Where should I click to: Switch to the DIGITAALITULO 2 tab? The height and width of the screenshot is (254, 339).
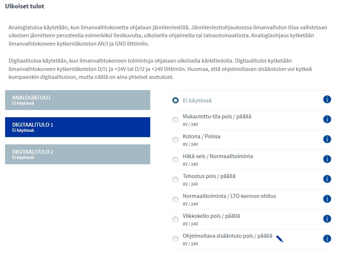pyautogui.click(x=78, y=154)
